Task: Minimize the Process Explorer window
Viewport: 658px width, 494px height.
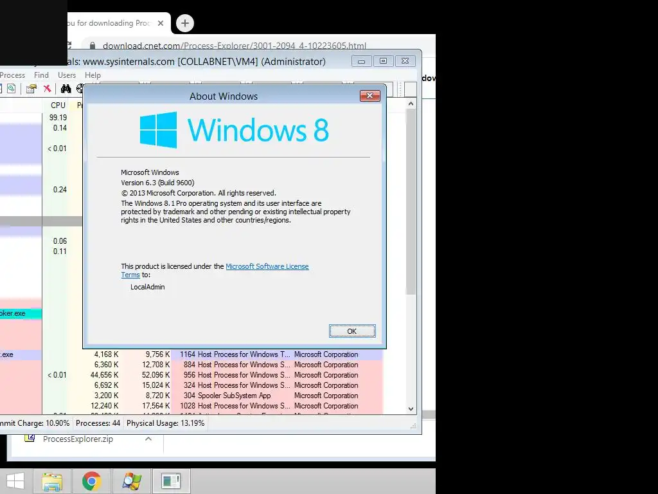Action: [361, 61]
